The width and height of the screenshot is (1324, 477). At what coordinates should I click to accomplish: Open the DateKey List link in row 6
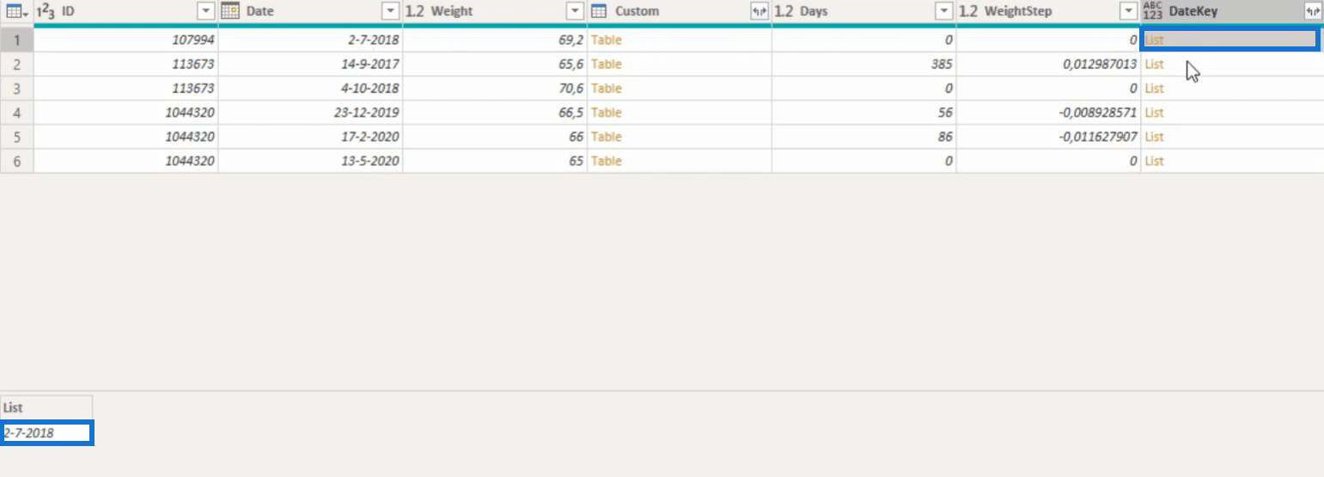coord(1154,161)
